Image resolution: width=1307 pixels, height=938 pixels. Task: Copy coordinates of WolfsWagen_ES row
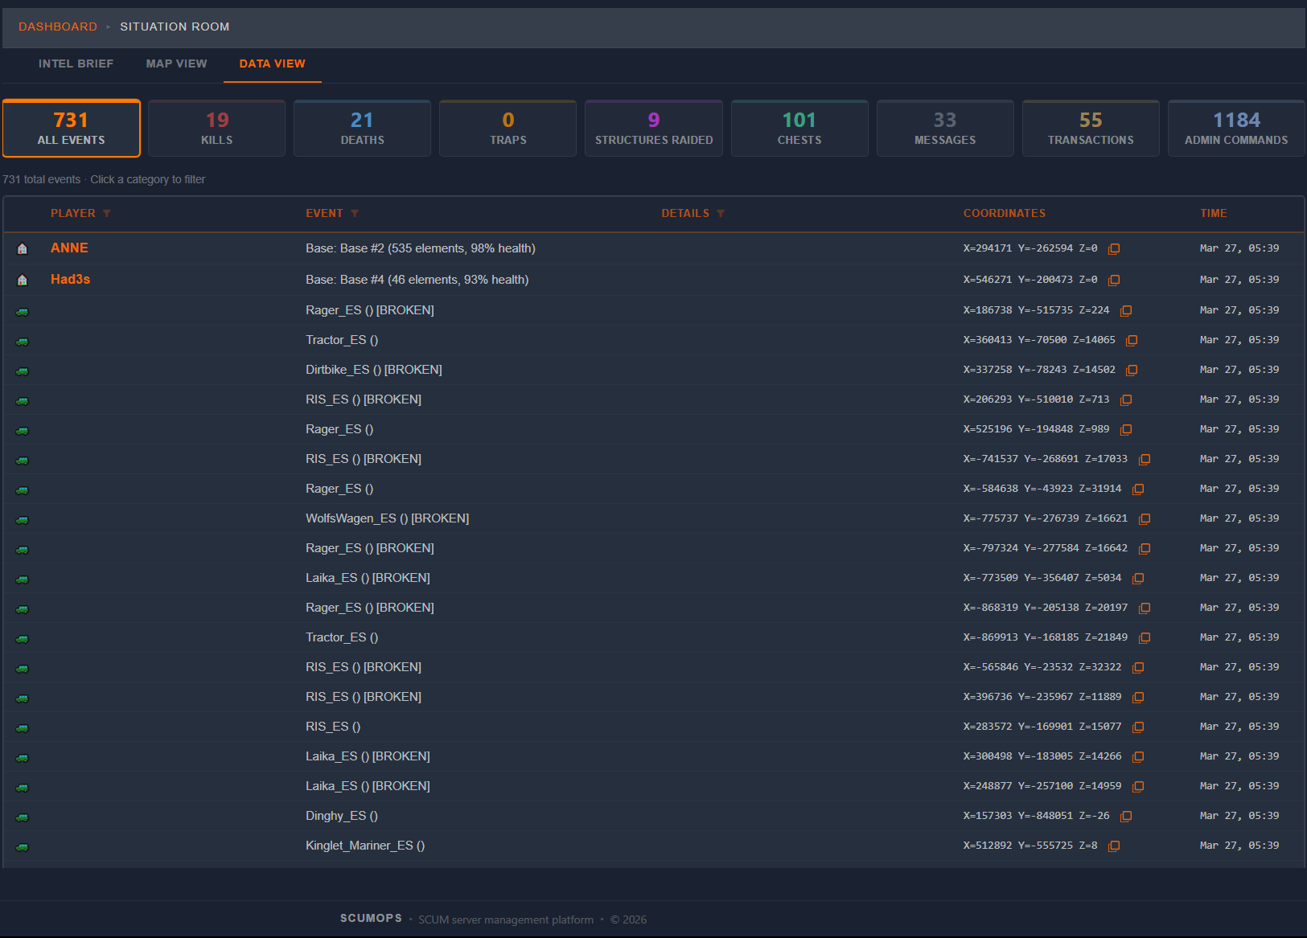[x=1145, y=519]
